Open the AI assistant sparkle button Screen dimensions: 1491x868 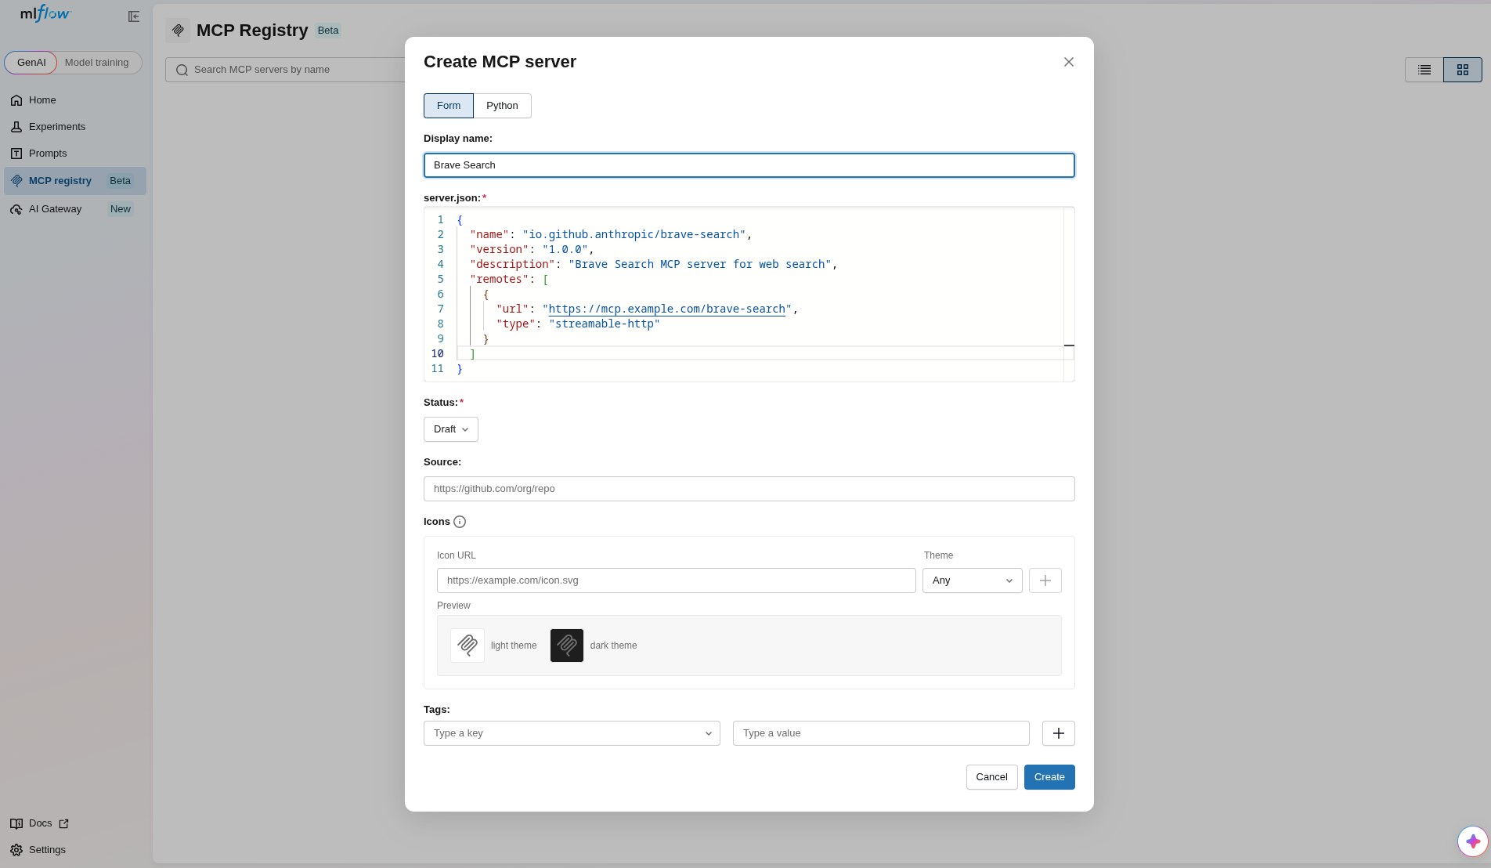(1473, 841)
